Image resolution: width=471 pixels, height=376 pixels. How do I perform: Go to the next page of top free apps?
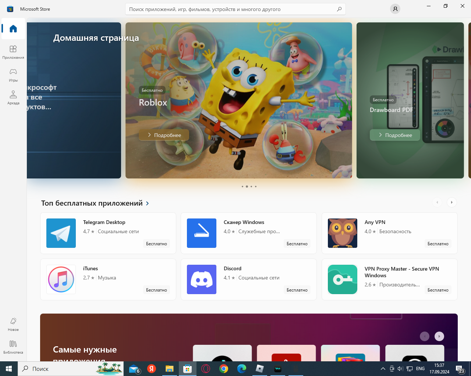point(451,202)
